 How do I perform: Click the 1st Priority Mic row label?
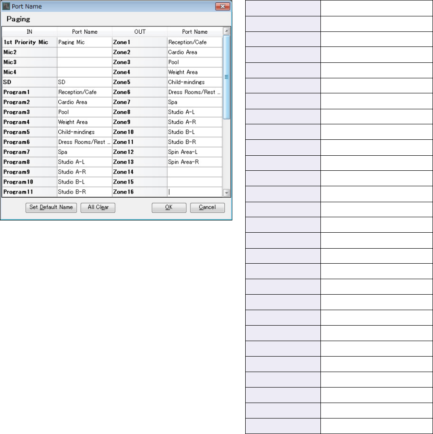click(29, 42)
